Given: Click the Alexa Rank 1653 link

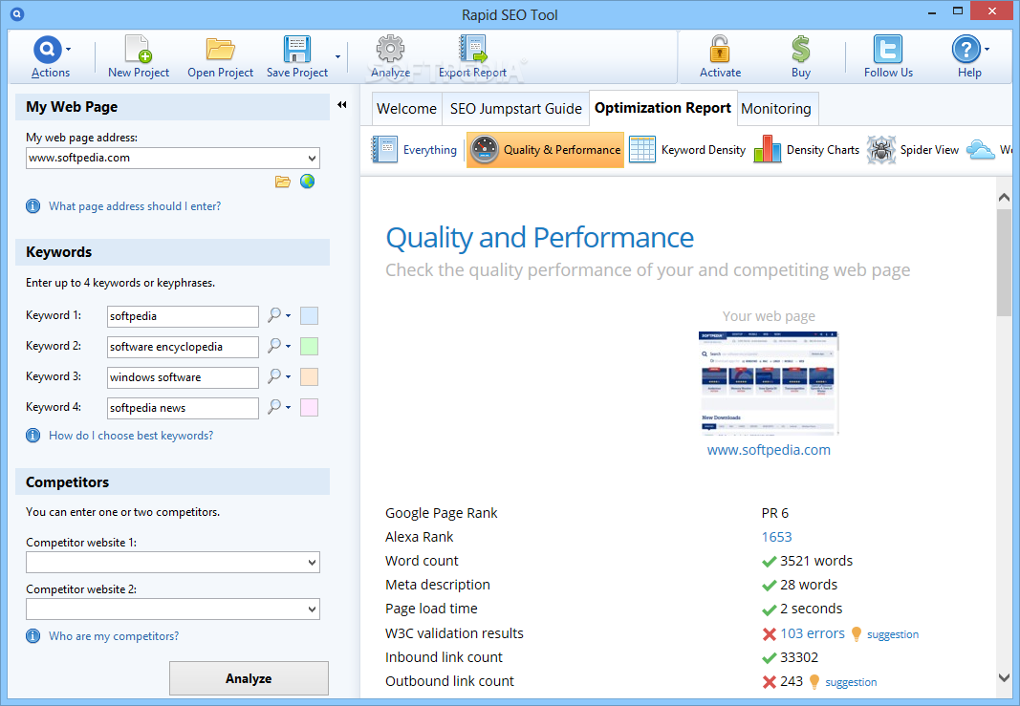Looking at the screenshot, I should coord(776,537).
